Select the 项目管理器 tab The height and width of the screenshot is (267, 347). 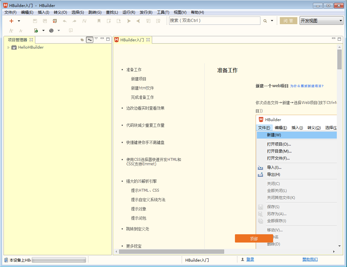coord(18,40)
